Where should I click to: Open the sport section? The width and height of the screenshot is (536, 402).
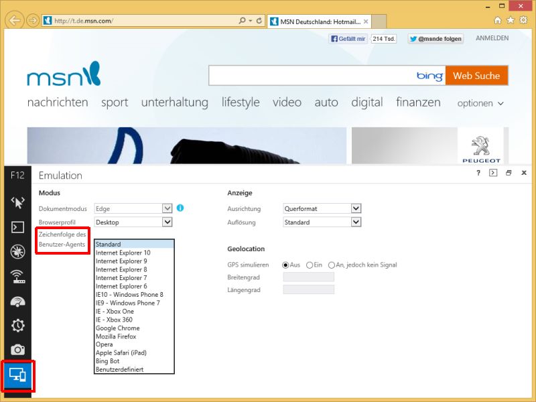(x=115, y=103)
